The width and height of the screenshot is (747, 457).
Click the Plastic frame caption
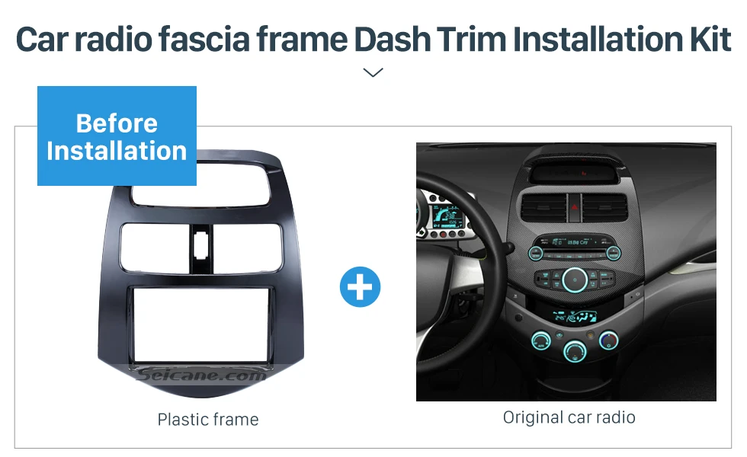pos(208,420)
